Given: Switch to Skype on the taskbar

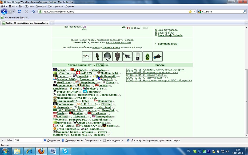Looking at the screenshot, I should 65,151.
